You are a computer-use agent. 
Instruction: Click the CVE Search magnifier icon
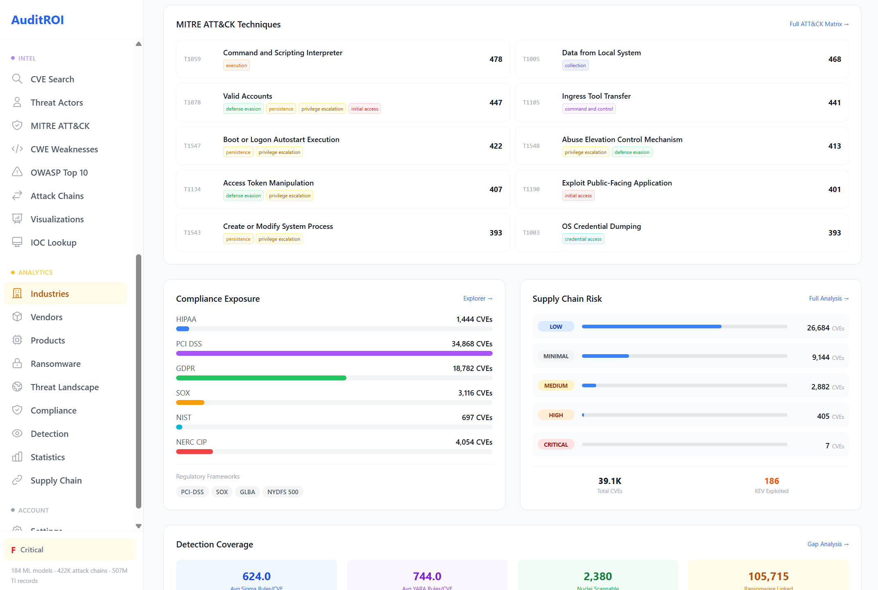click(17, 79)
